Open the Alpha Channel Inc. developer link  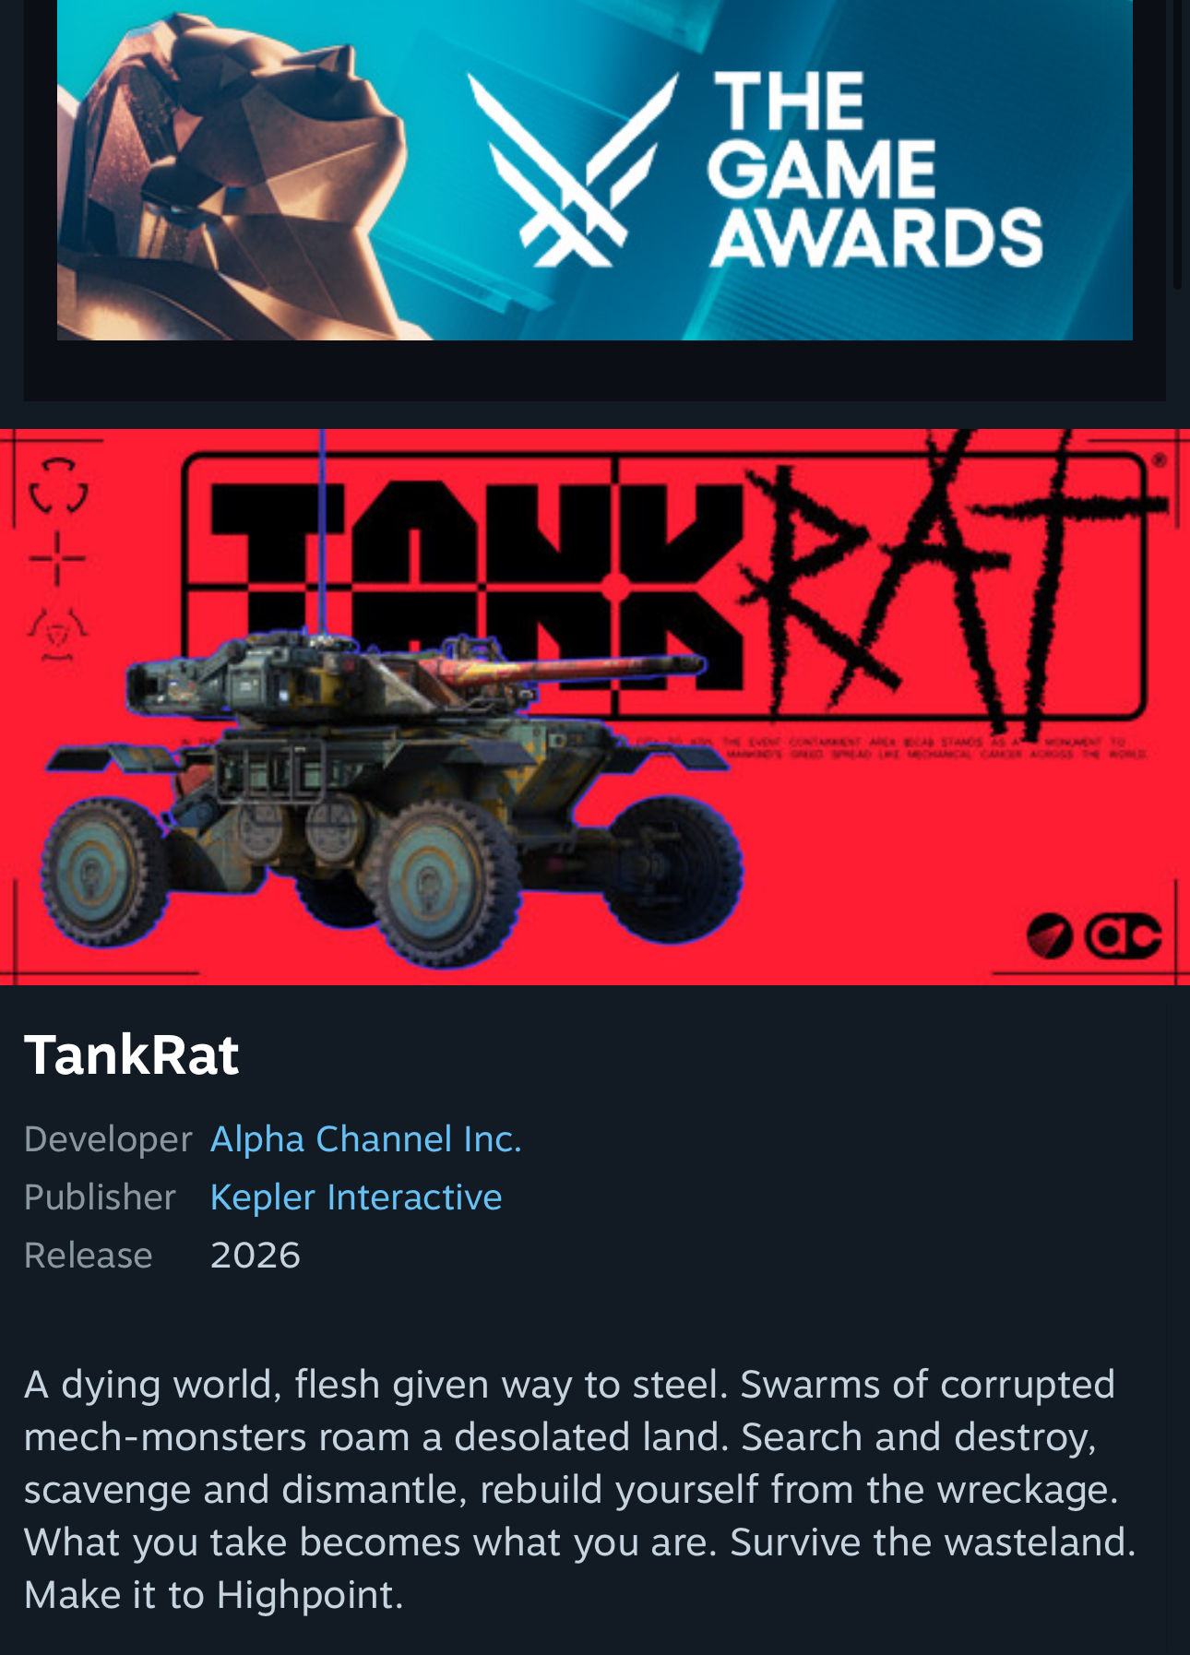coord(366,1139)
